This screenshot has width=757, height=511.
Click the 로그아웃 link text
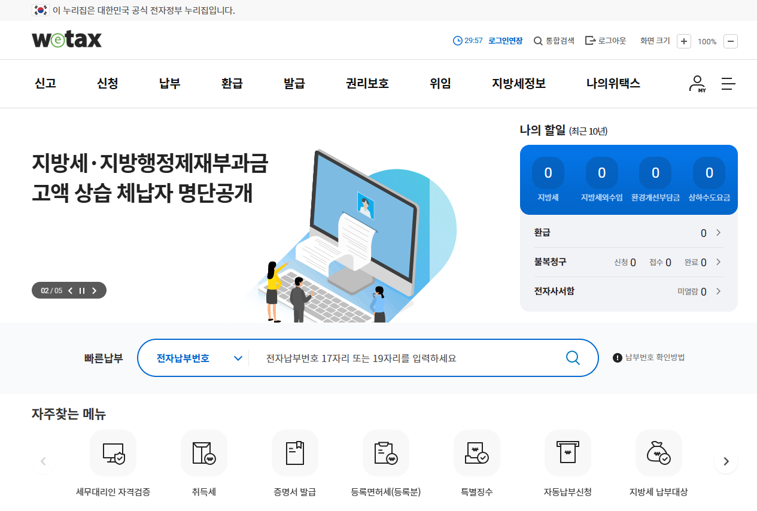(612, 41)
